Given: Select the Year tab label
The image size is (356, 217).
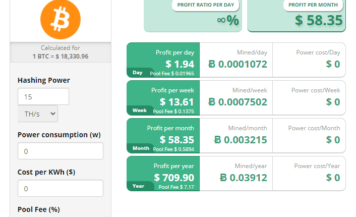Looking at the screenshot, I should [x=138, y=186].
